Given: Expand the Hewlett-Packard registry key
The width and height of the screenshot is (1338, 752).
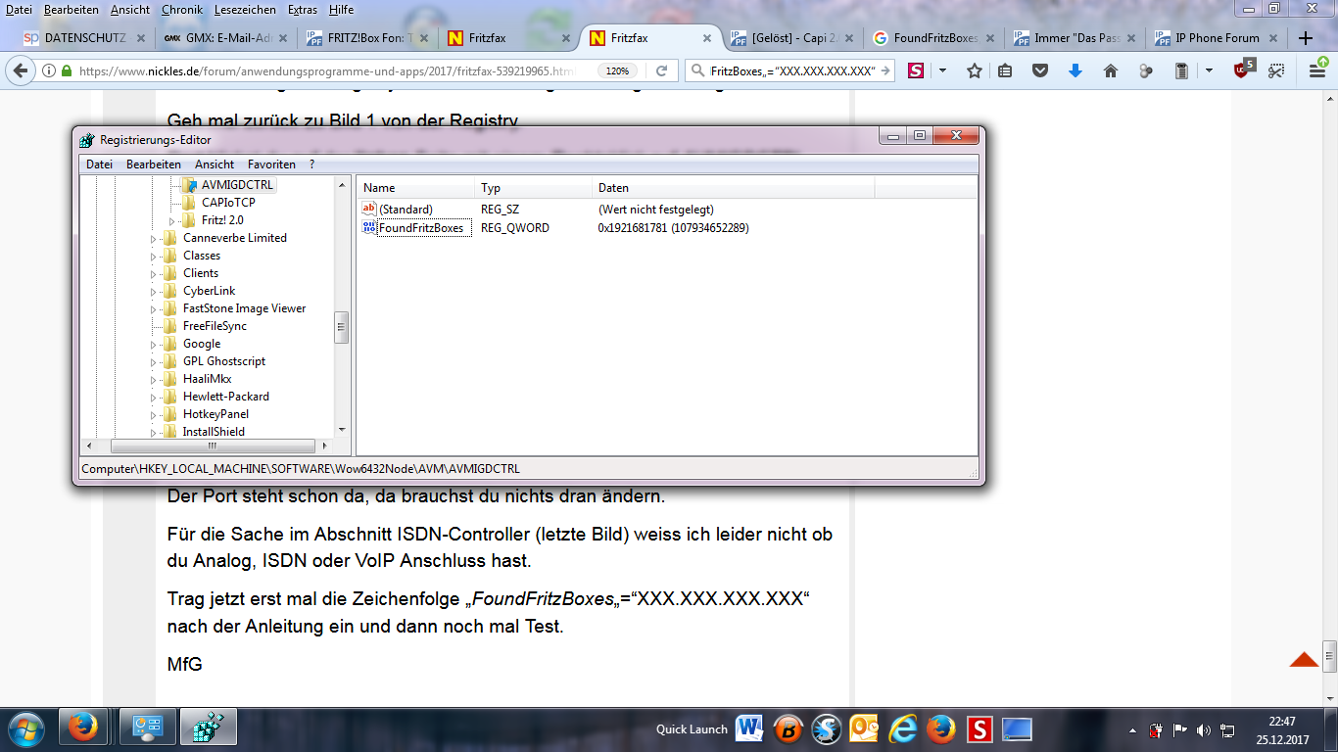Looking at the screenshot, I should pos(155,397).
